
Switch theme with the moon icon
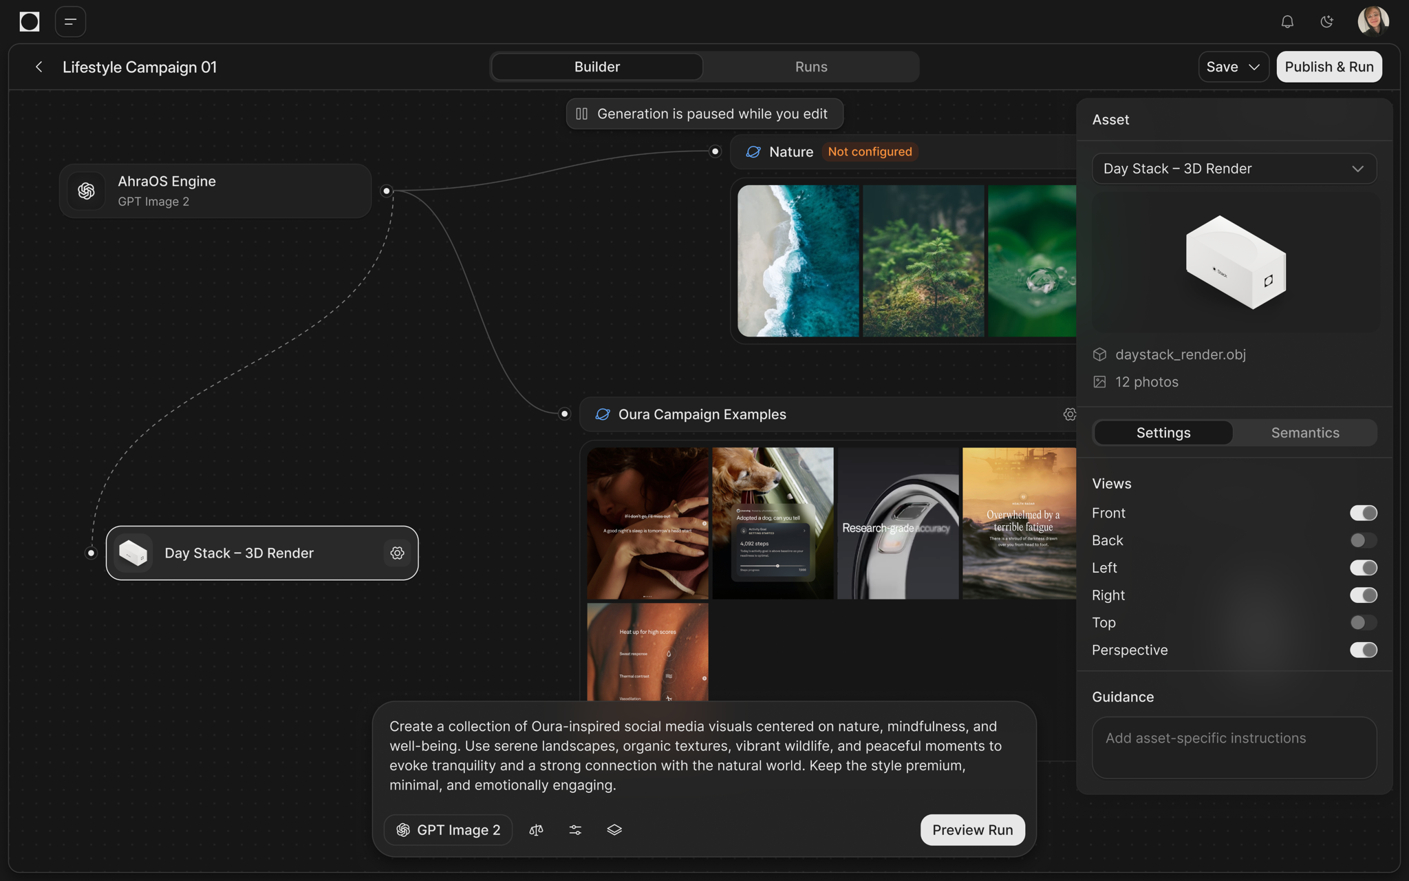click(1327, 22)
